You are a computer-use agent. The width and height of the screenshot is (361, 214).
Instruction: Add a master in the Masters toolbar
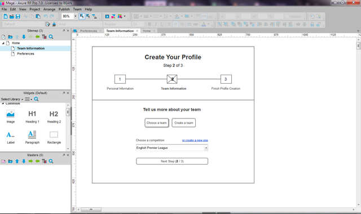pyautogui.click(x=3, y=161)
